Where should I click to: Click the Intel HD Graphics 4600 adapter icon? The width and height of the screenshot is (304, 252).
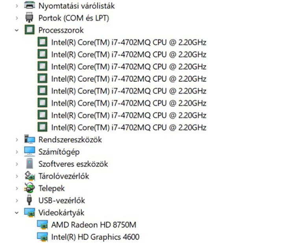42,237
